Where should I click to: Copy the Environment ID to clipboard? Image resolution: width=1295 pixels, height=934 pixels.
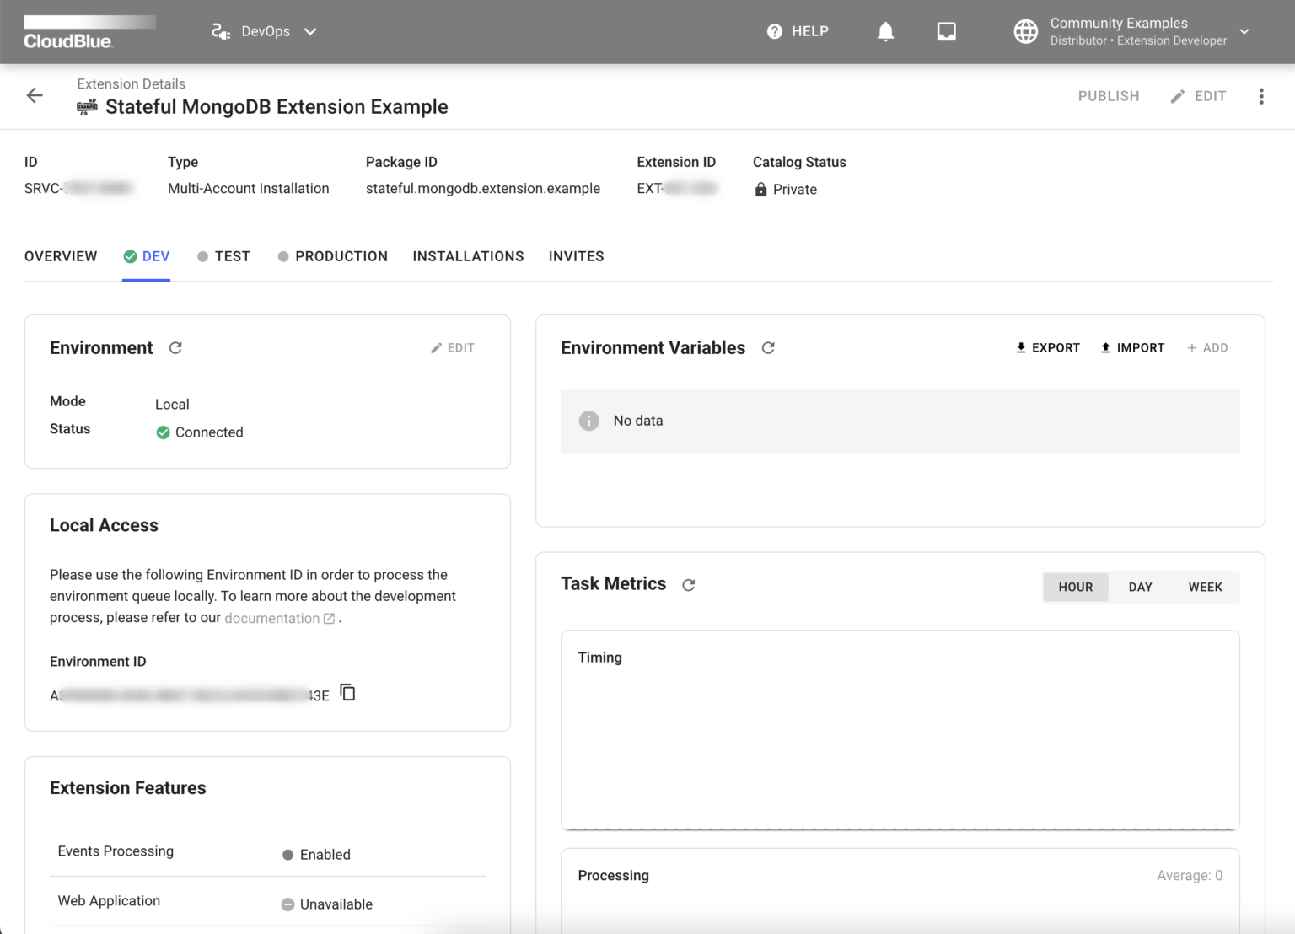point(347,692)
